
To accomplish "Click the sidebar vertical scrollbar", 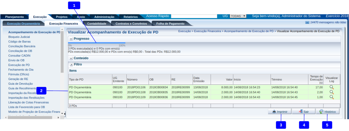I will 62,52.
